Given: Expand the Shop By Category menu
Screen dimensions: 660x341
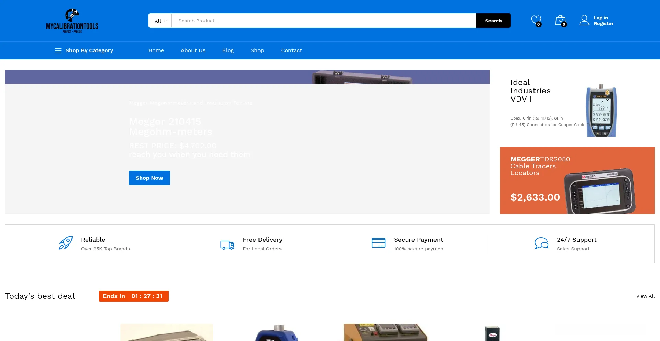Looking at the screenshot, I should pyautogui.click(x=89, y=50).
